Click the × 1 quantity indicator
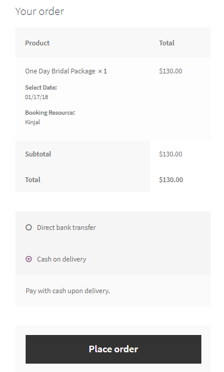Image resolution: width=224 pixels, height=372 pixels. tap(102, 71)
